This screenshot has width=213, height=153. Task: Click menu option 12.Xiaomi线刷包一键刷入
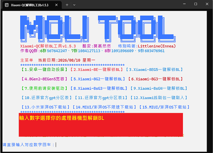pyautogui.click(x=159, y=98)
